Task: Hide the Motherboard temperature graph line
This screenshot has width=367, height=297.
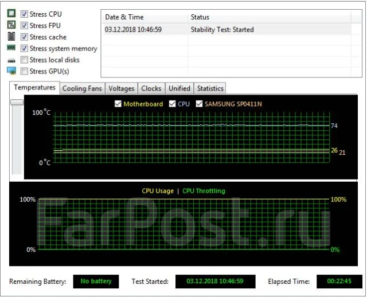Action: [x=118, y=104]
